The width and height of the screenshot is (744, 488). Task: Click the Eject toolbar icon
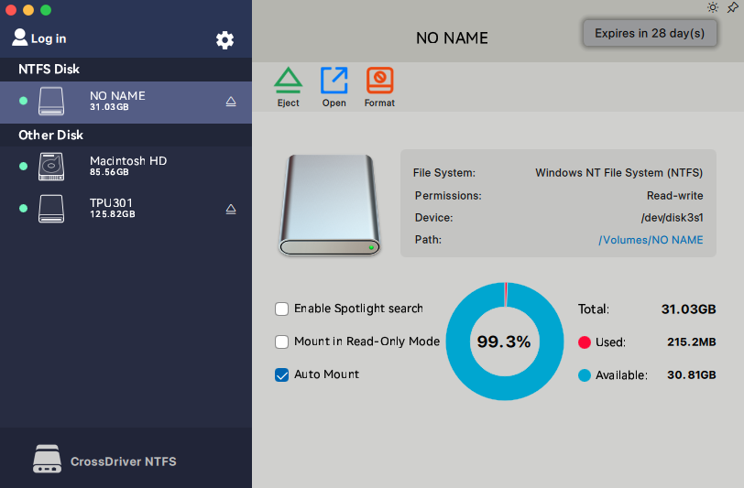click(288, 81)
